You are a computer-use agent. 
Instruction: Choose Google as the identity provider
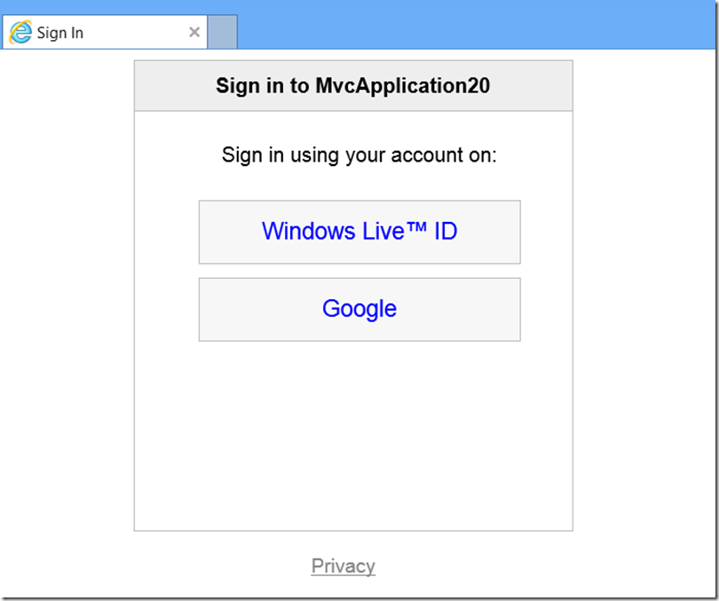(x=359, y=310)
